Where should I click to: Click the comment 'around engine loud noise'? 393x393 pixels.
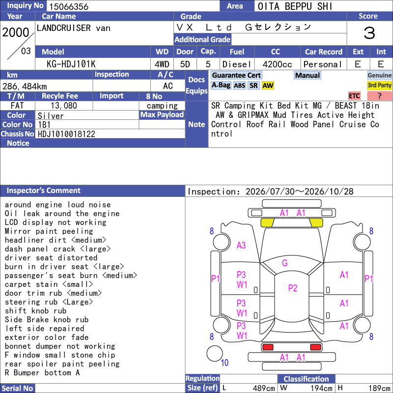click(57, 204)
